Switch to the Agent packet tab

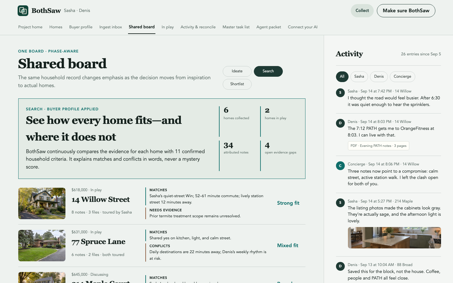(269, 27)
